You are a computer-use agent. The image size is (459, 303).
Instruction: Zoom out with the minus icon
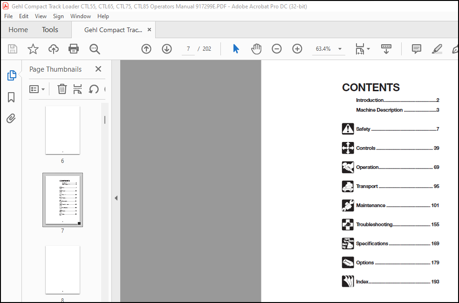pyautogui.click(x=277, y=49)
